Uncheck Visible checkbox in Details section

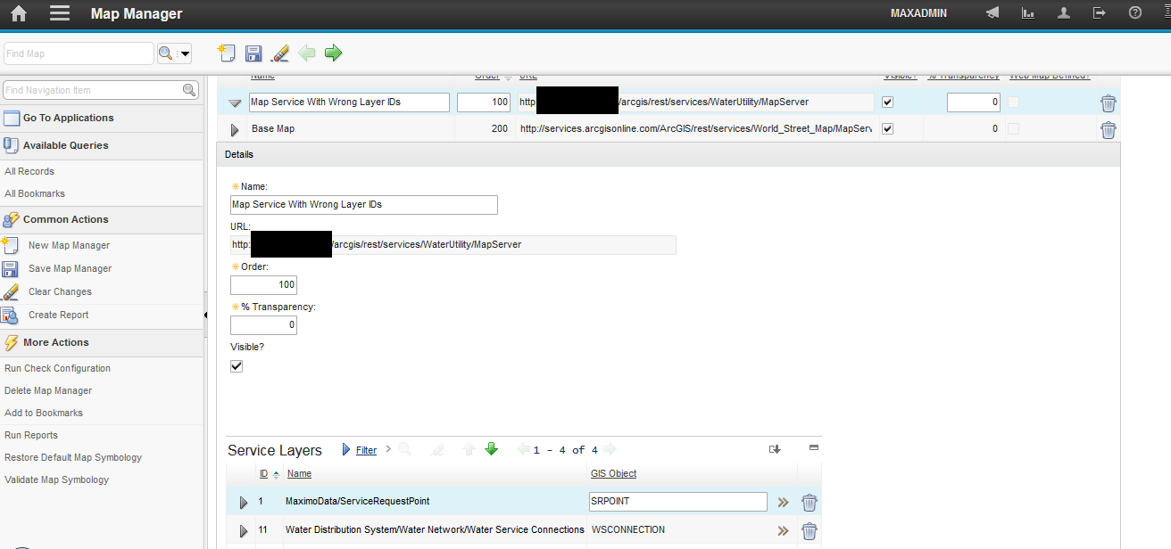click(237, 366)
